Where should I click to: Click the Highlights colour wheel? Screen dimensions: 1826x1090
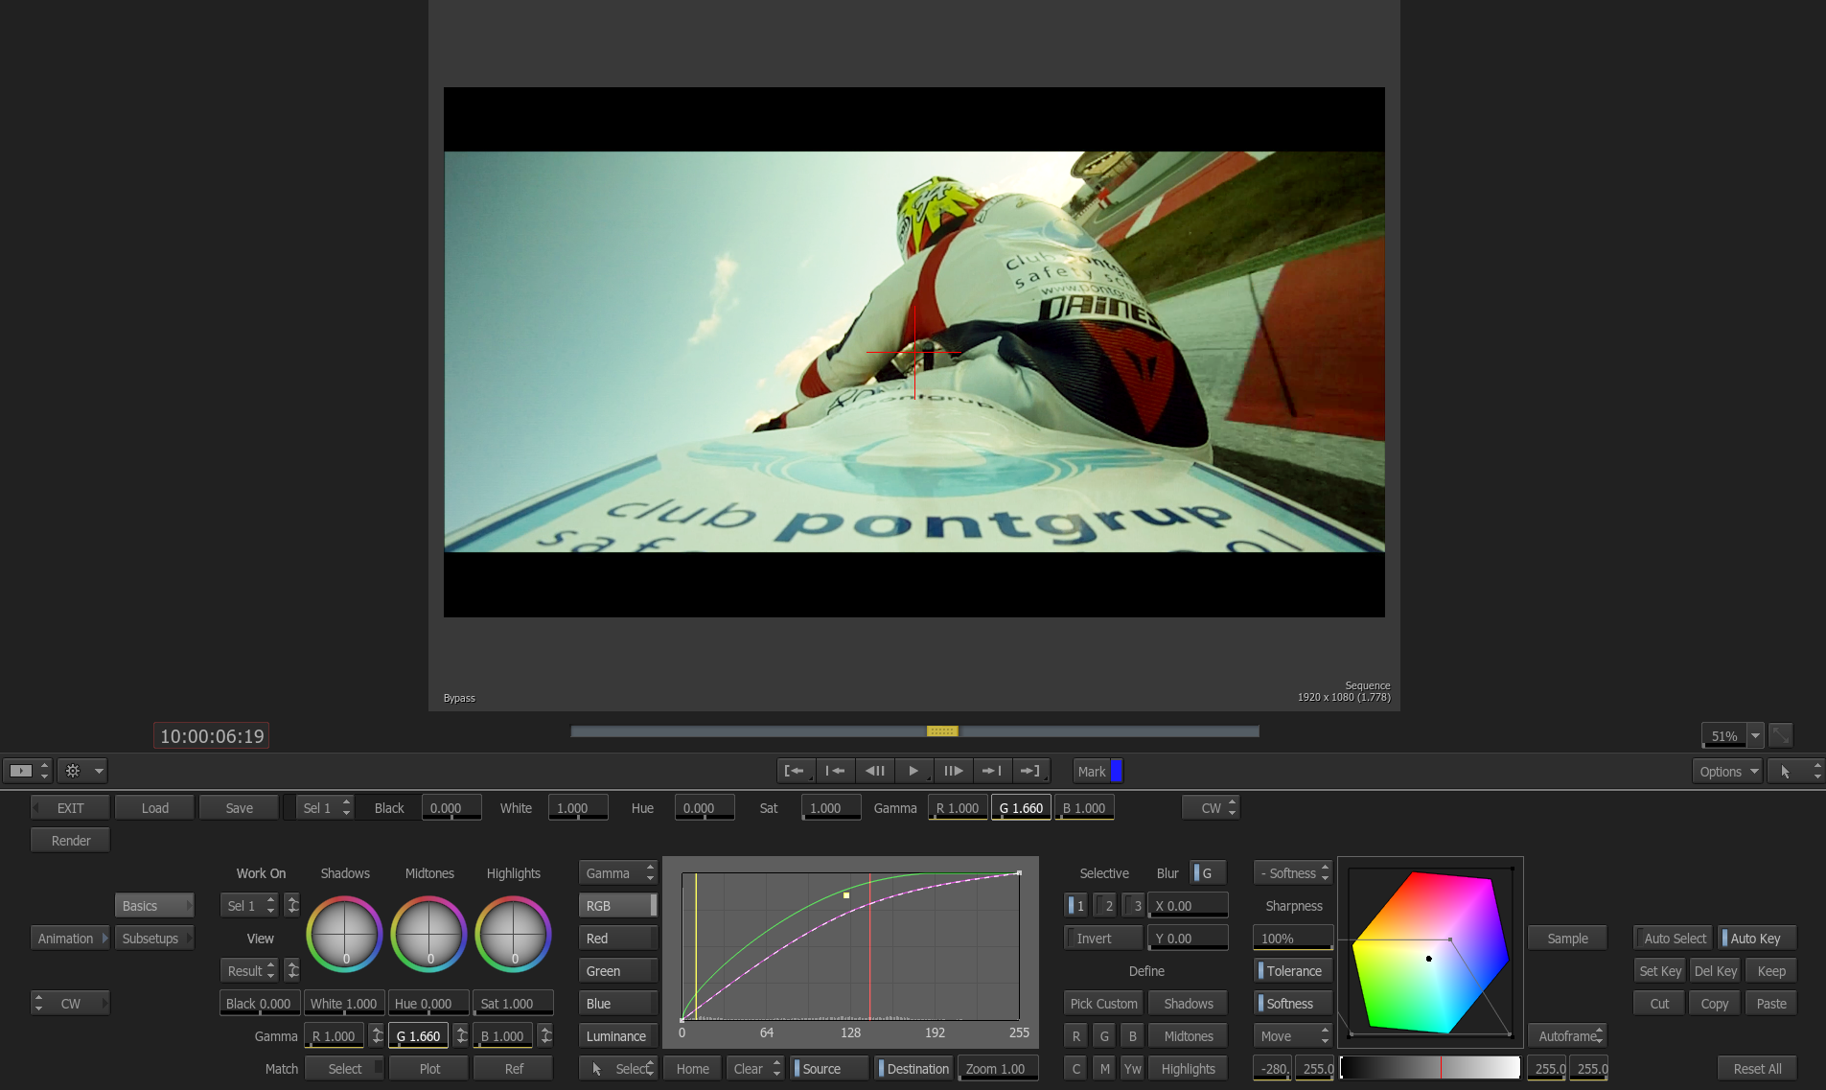tap(513, 934)
